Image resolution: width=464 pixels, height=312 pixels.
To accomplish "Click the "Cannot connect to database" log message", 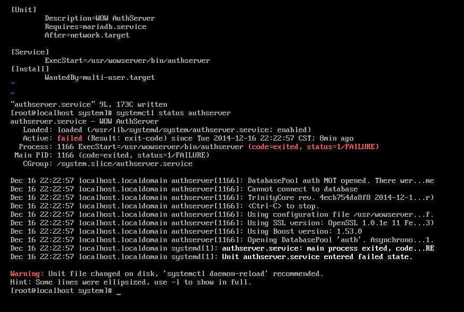I will pyautogui.click(x=302, y=189).
